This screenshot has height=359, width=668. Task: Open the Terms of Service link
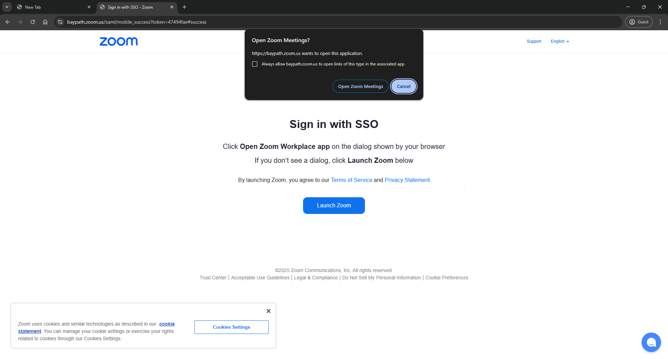(351, 180)
